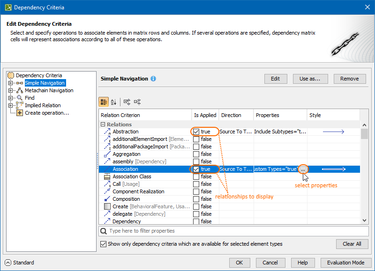Viewport: 375px width, 271px height.
Task: Enable the Aggregation Is Applied checkbox
Action: point(196,154)
